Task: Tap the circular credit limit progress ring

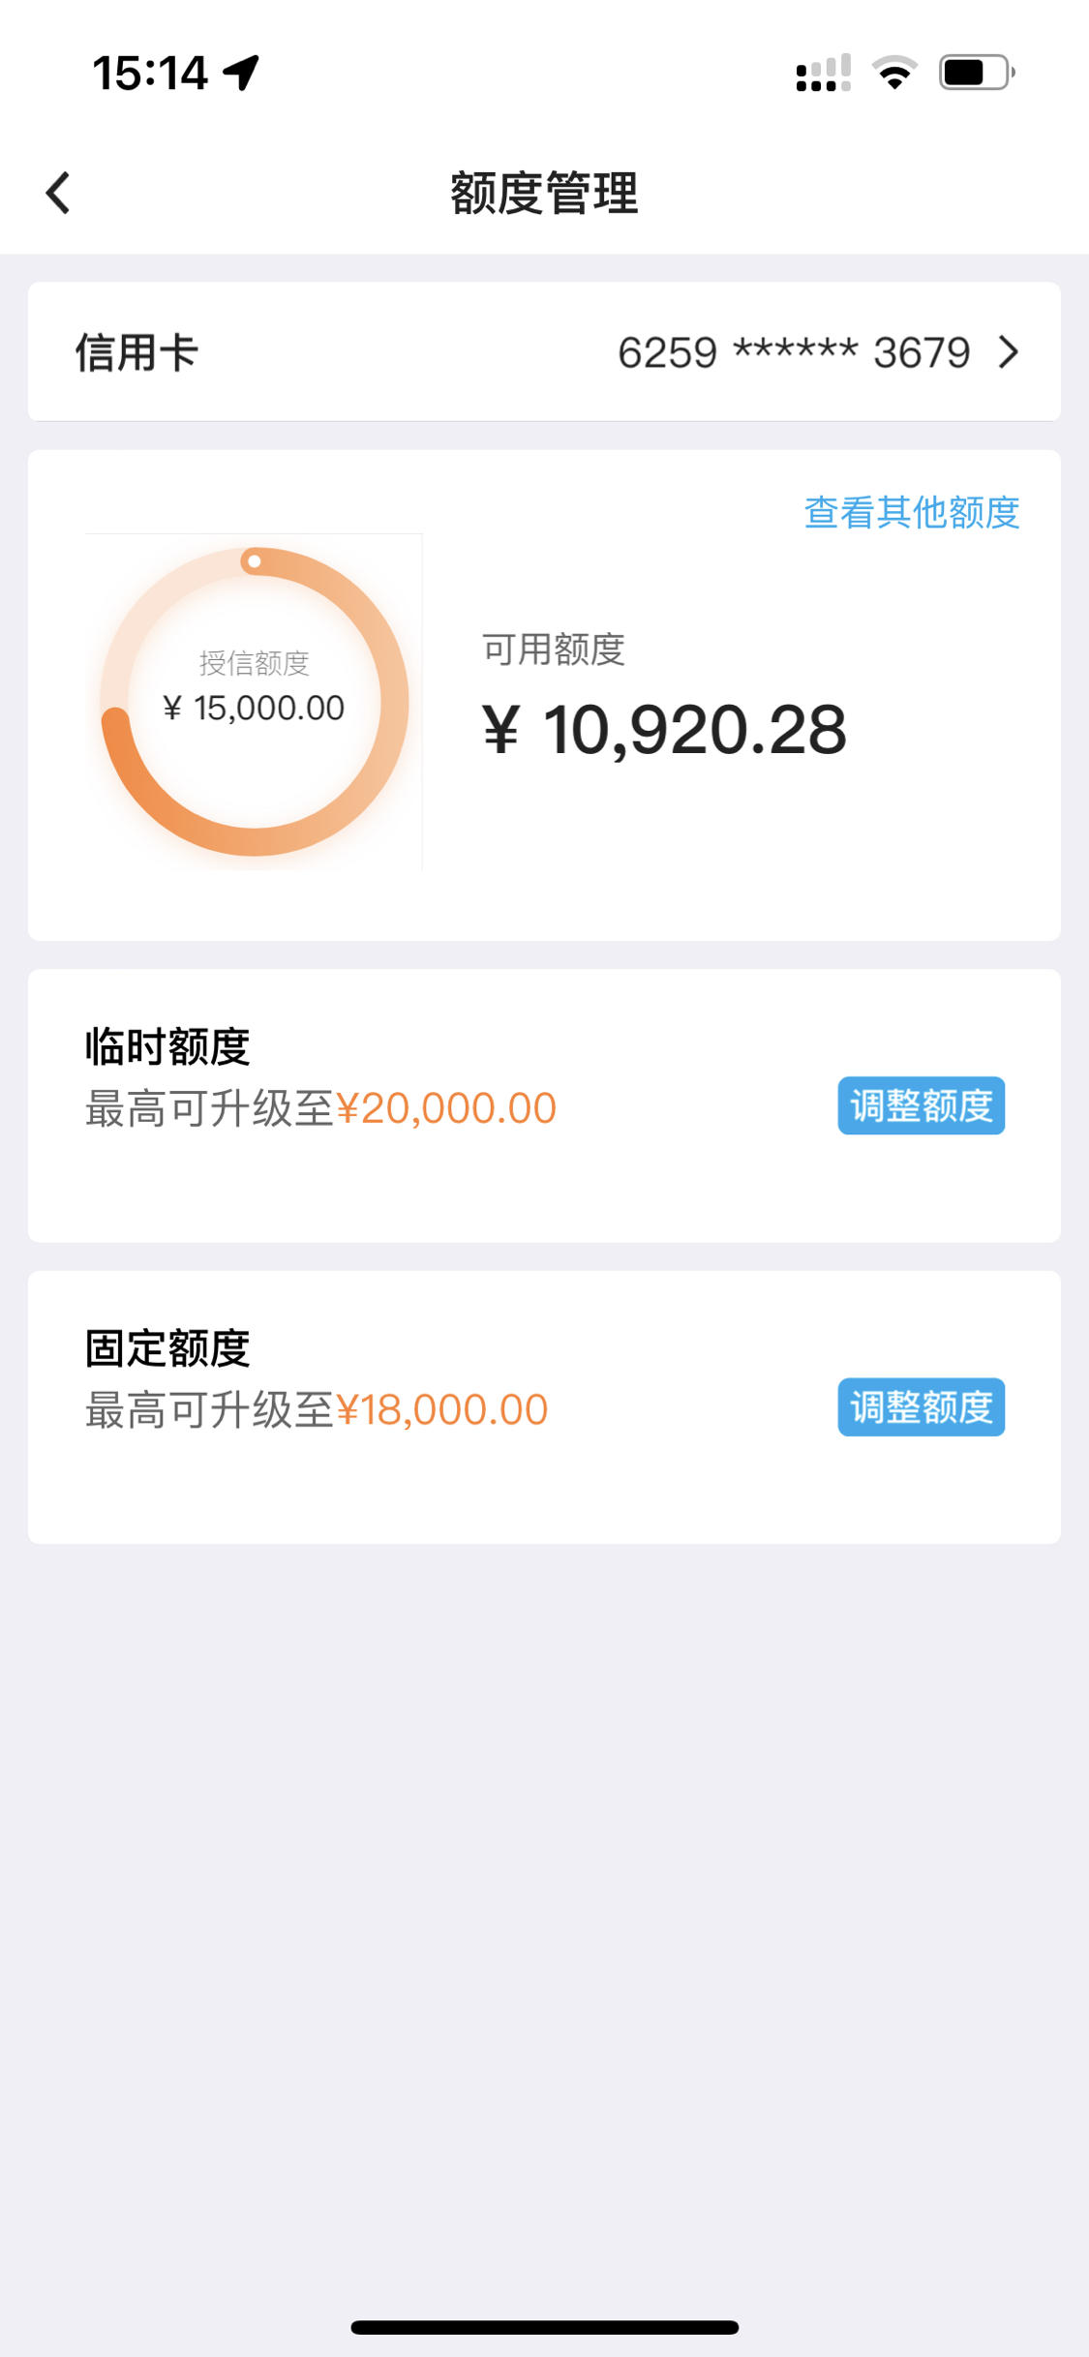Action: tap(255, 702)
